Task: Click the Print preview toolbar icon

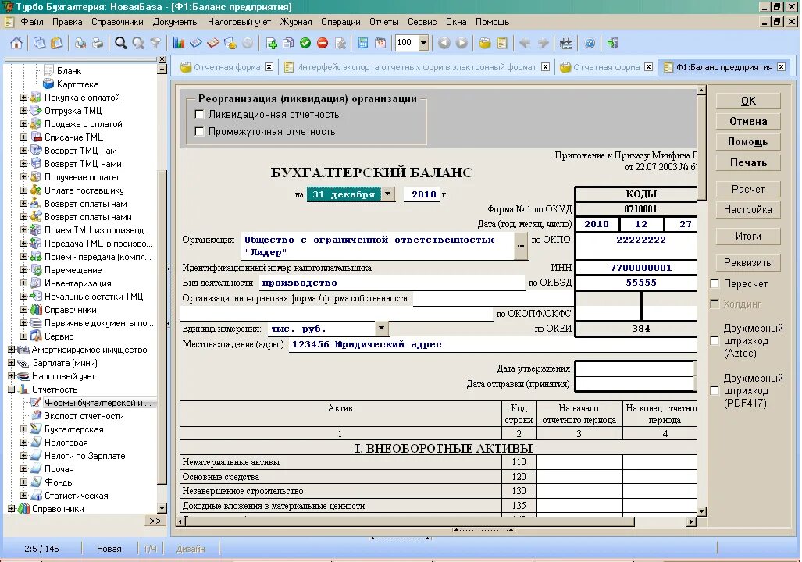Action: 80,43
